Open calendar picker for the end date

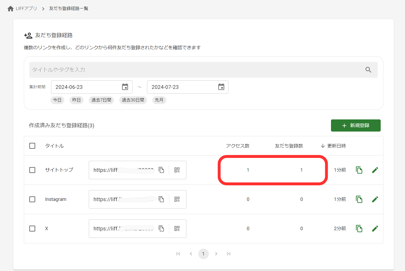[221, 87]
